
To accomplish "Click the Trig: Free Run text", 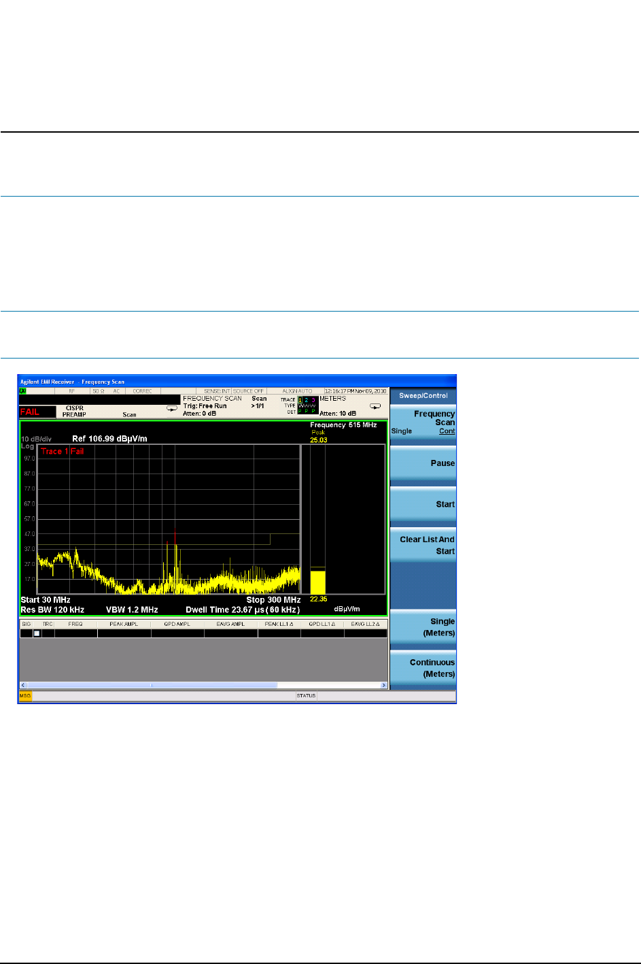I will click(205, 406).
